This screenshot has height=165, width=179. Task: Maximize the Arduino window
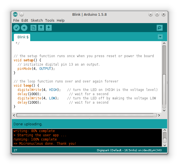(x=157, y=14)
